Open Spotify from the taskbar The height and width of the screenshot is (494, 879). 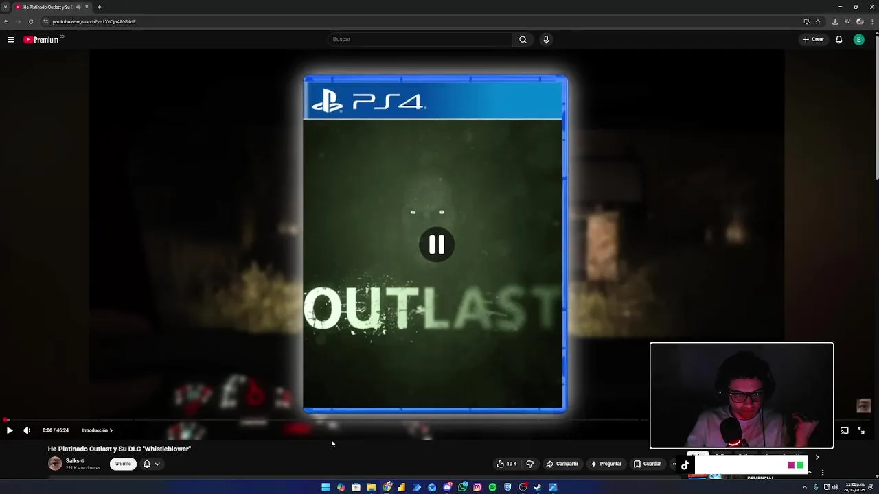(x=492, y=487)
